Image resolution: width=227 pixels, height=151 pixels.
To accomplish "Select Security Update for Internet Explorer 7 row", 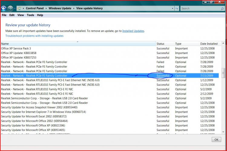I will point(110,112).
